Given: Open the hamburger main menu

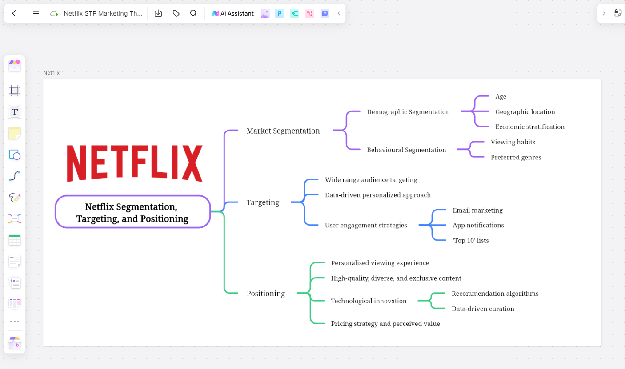Looking at the screenshot, I should (x=36, y=13).
